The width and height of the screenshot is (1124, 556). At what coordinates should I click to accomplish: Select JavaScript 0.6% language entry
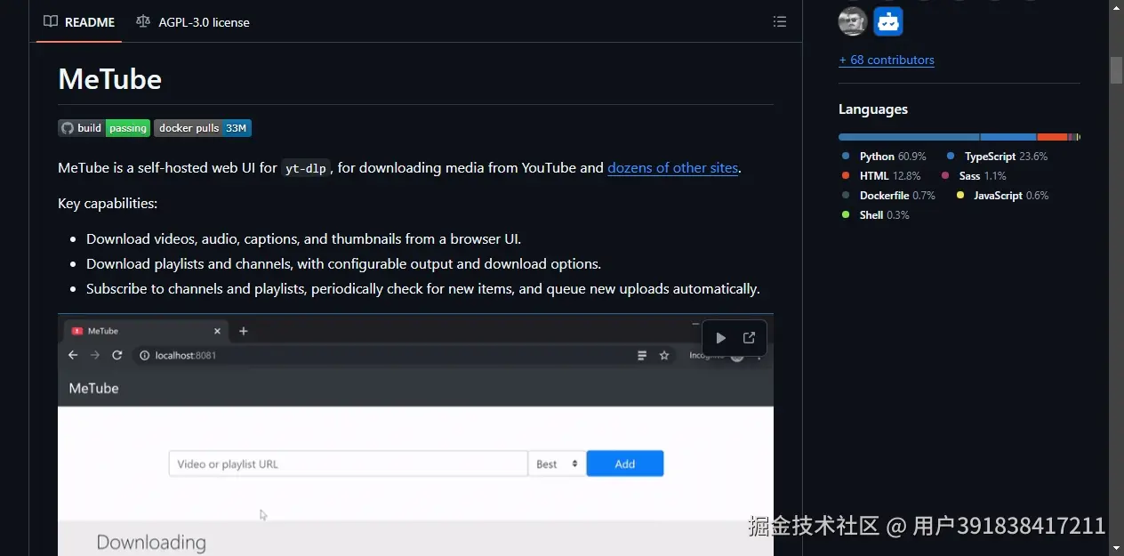[x=1002, y=196]
